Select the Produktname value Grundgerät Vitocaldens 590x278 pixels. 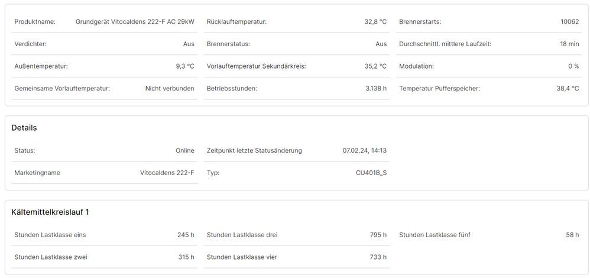135,22
